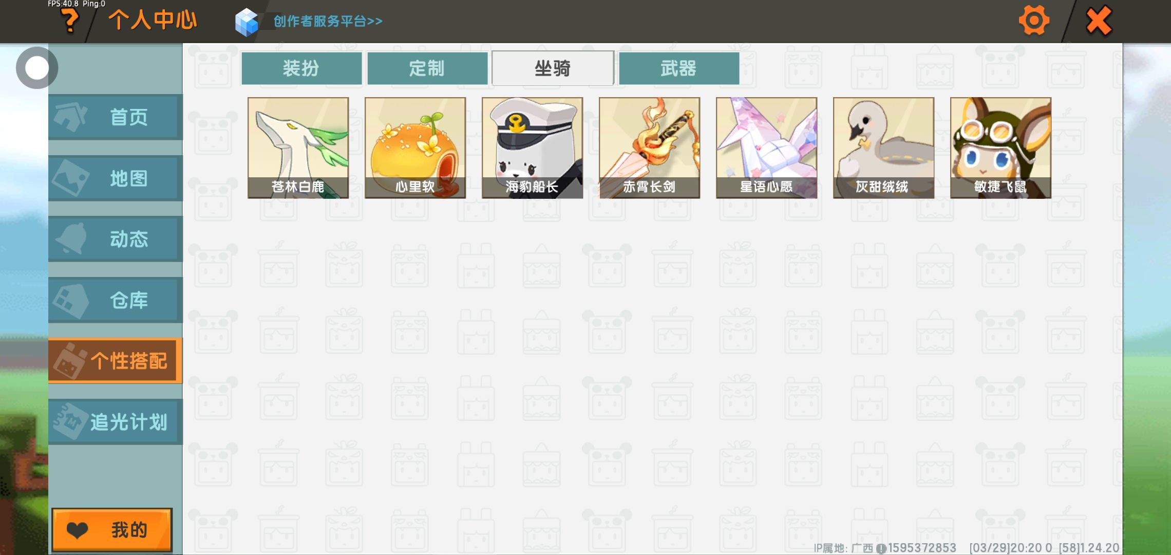Select the 敏捷飞鼠 mount

pyautogui.click(x=1000, y=148)
